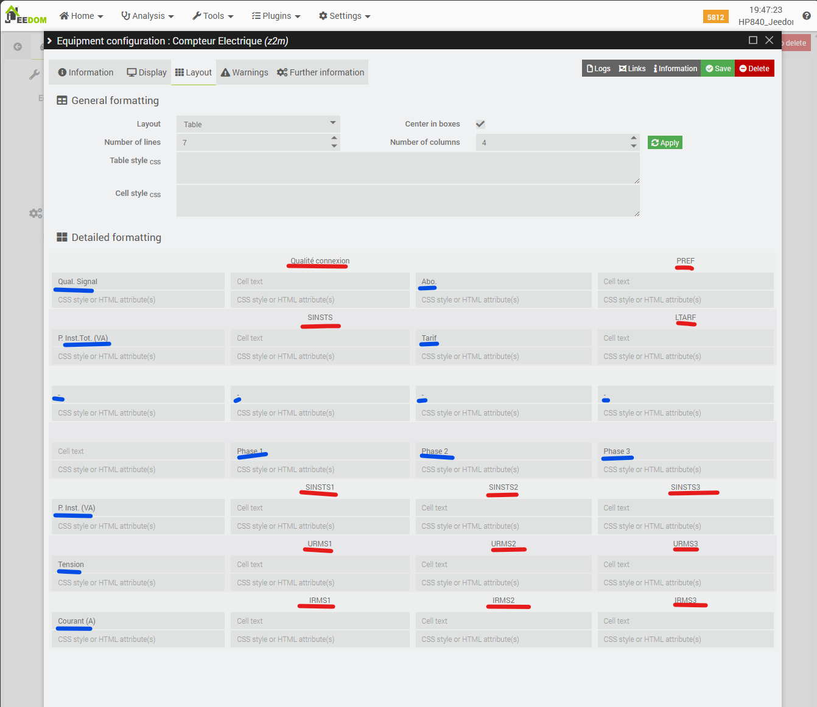
Task: Click the wrench icon in left sidebar
Action: 34,75
